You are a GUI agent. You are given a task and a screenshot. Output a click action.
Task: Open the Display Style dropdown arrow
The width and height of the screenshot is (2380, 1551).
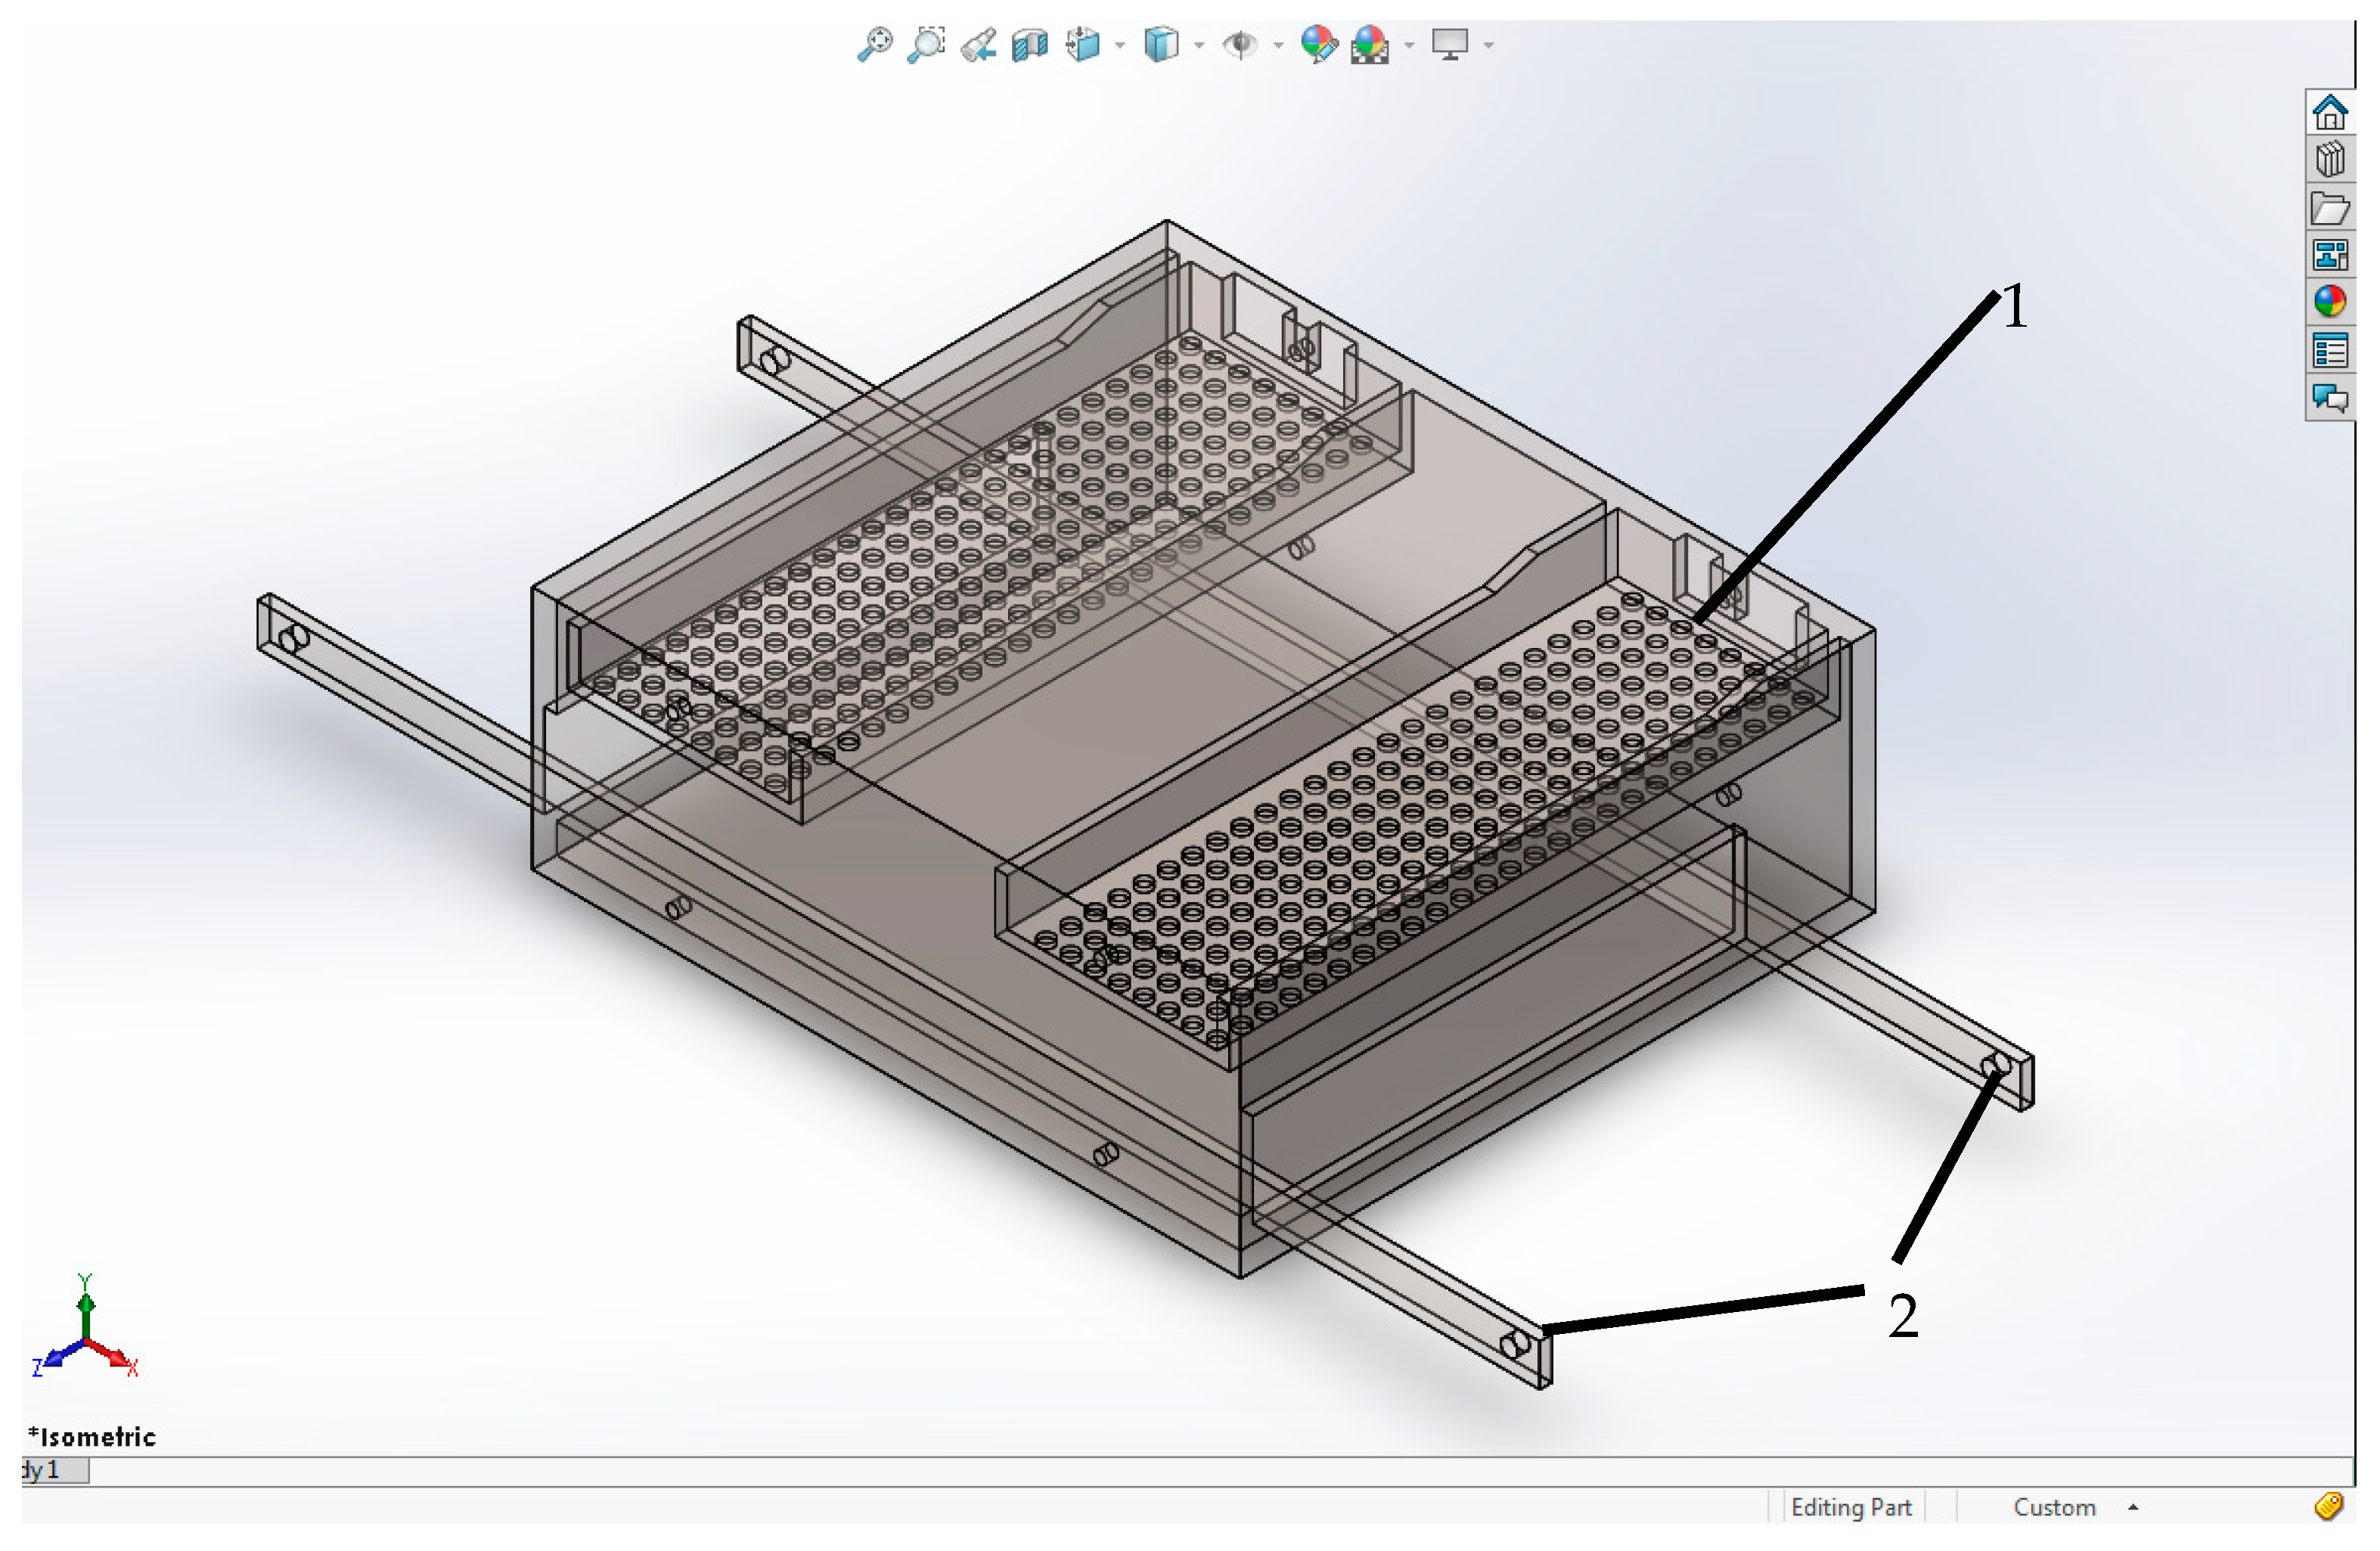click(x=1198, y=45)
